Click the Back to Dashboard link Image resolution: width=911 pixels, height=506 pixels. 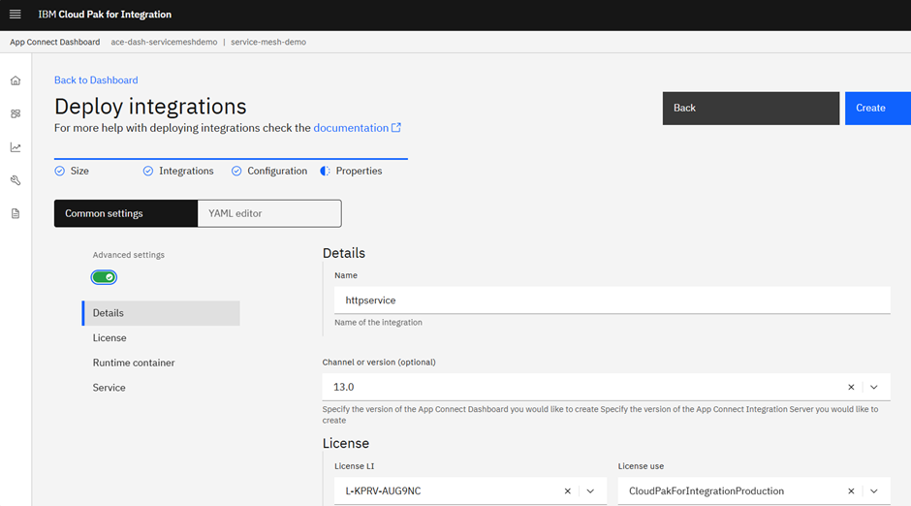pyautogui.click(x=96, y=80)
